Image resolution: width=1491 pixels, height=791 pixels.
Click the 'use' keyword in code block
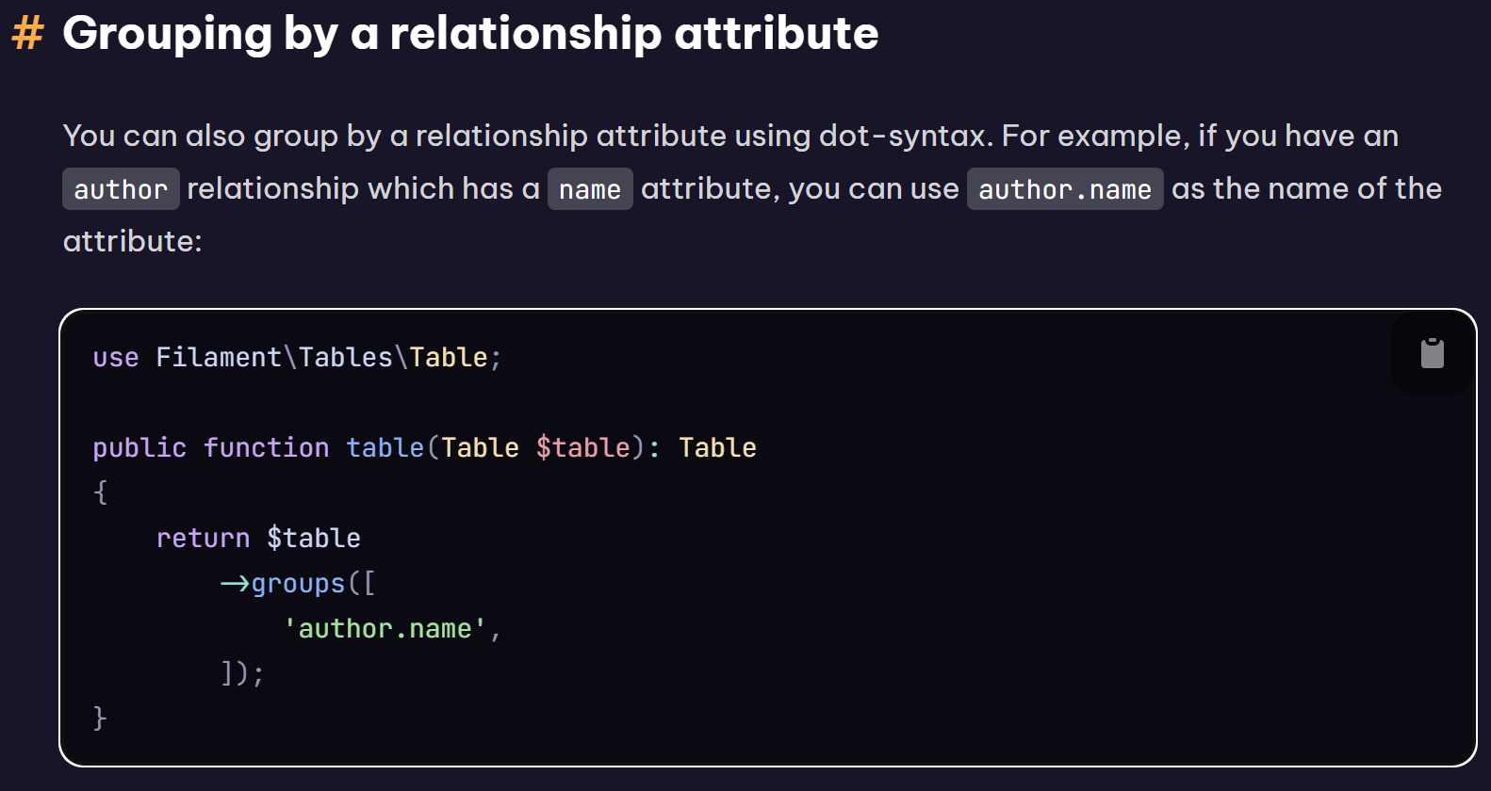click(x=116, y=357)
